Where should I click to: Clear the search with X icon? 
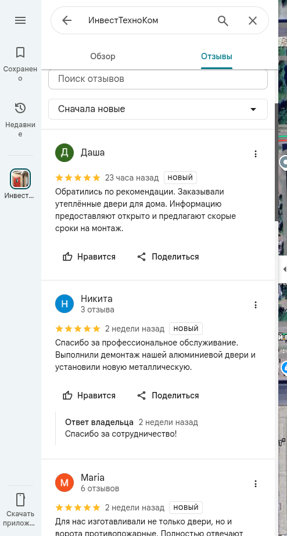[253, 21]
